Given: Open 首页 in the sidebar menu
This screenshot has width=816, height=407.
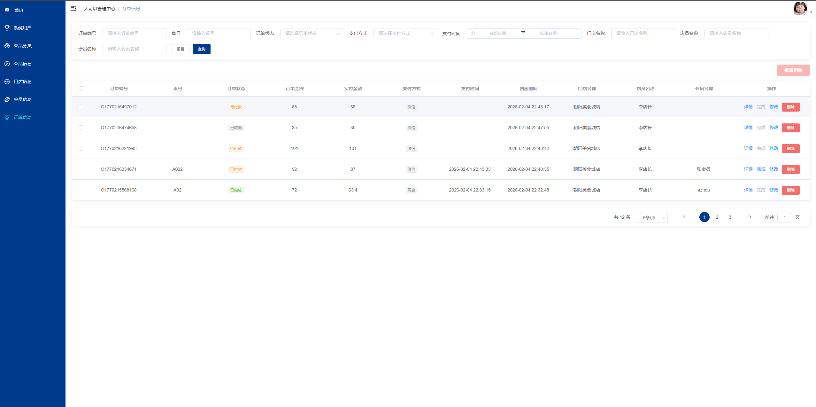Looking at the screenshot, I should 19,10.
